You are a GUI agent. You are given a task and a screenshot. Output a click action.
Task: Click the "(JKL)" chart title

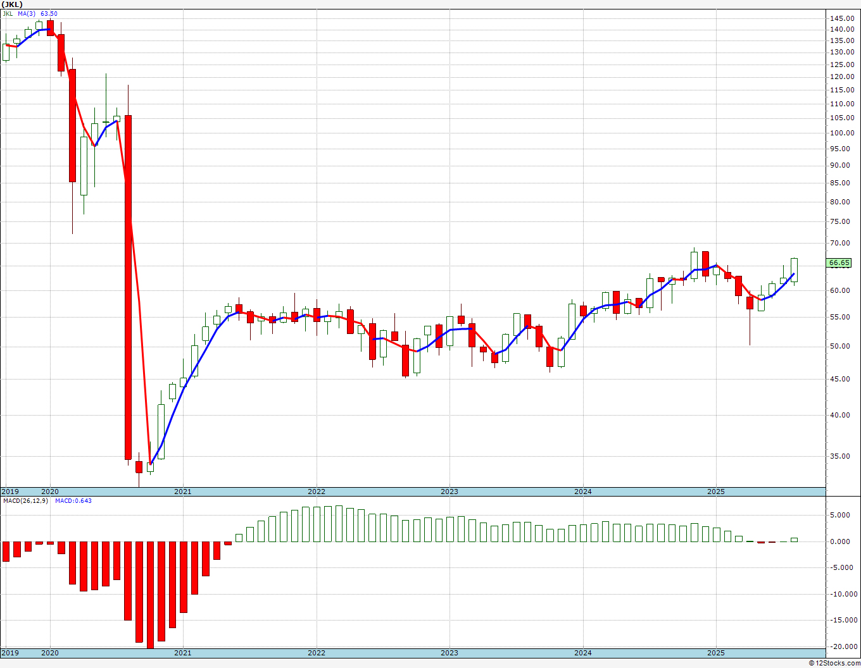[13, 4]
